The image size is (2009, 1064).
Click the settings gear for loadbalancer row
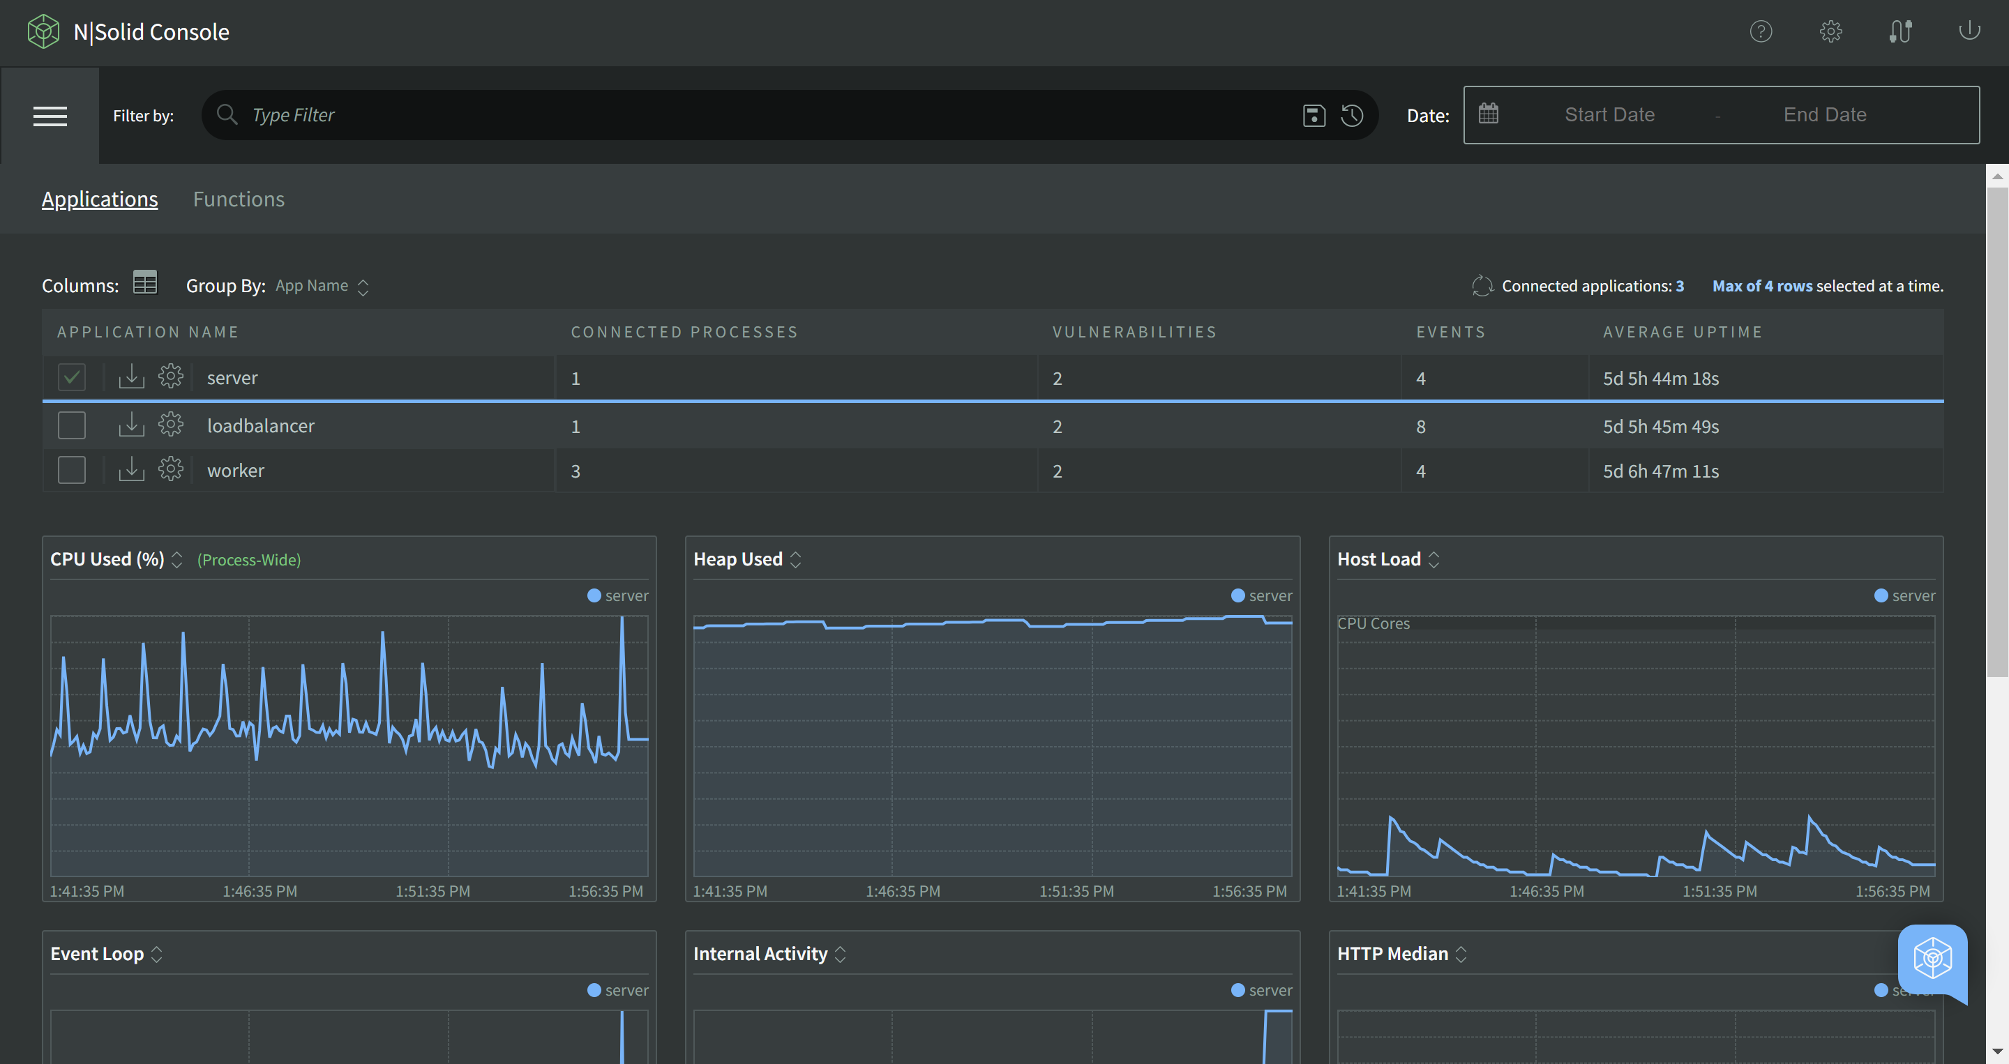tap(169, 425)
